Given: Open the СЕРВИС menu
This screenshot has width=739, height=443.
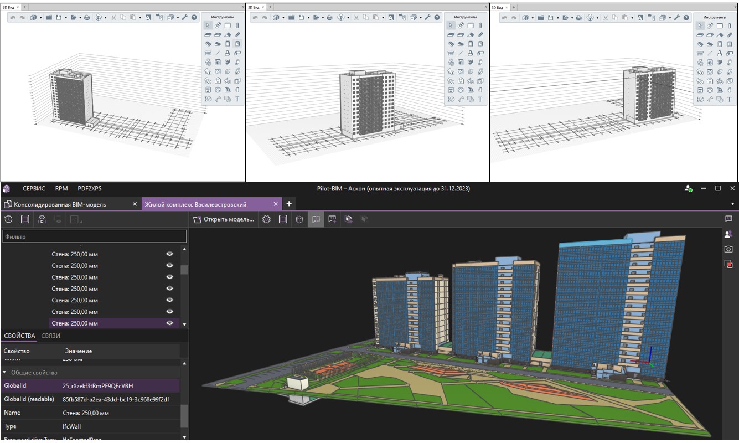Looking at the screenshot, I should tap(34, 189).
